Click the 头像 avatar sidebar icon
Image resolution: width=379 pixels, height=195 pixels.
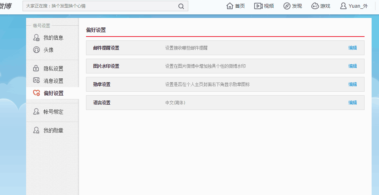[x=36, y=50]
